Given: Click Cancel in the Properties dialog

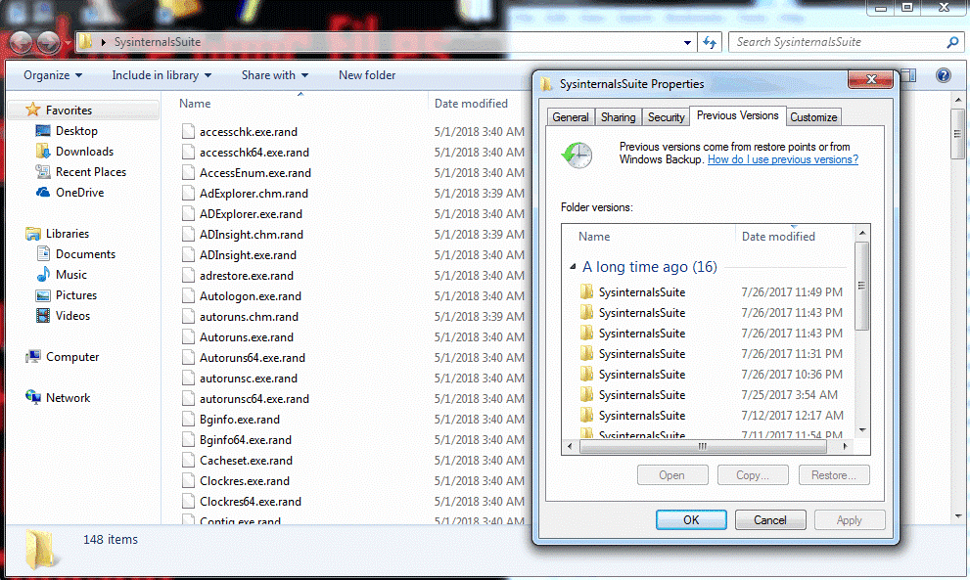Looking at the screenshot, I should 770,519.
